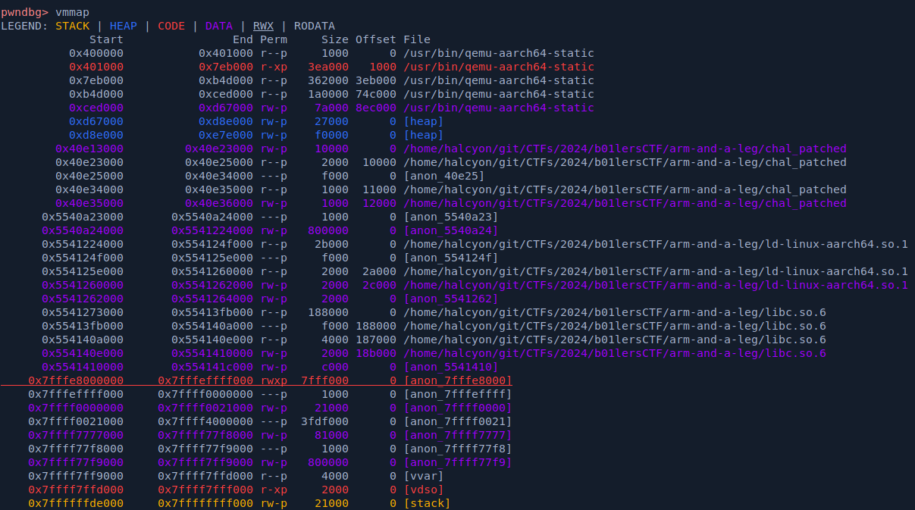Click the Offset column header
Viewport: 915px width, 510px height.
point(375,39)
